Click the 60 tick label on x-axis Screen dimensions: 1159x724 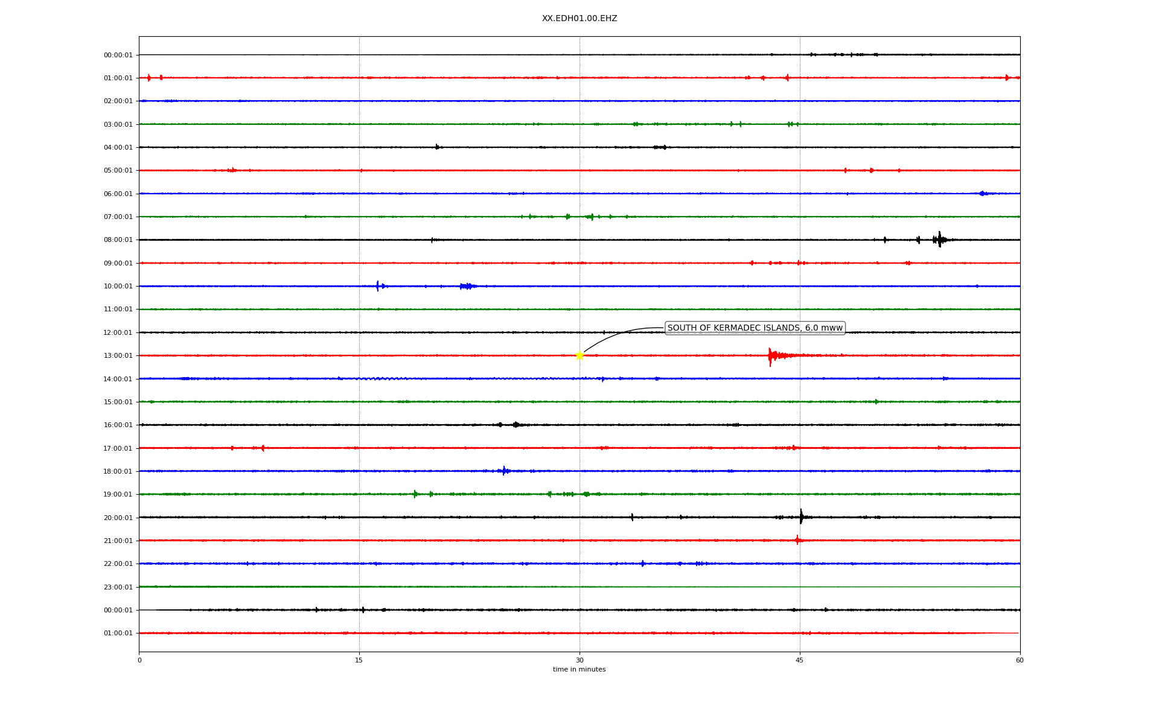[x=1020, y=660]
